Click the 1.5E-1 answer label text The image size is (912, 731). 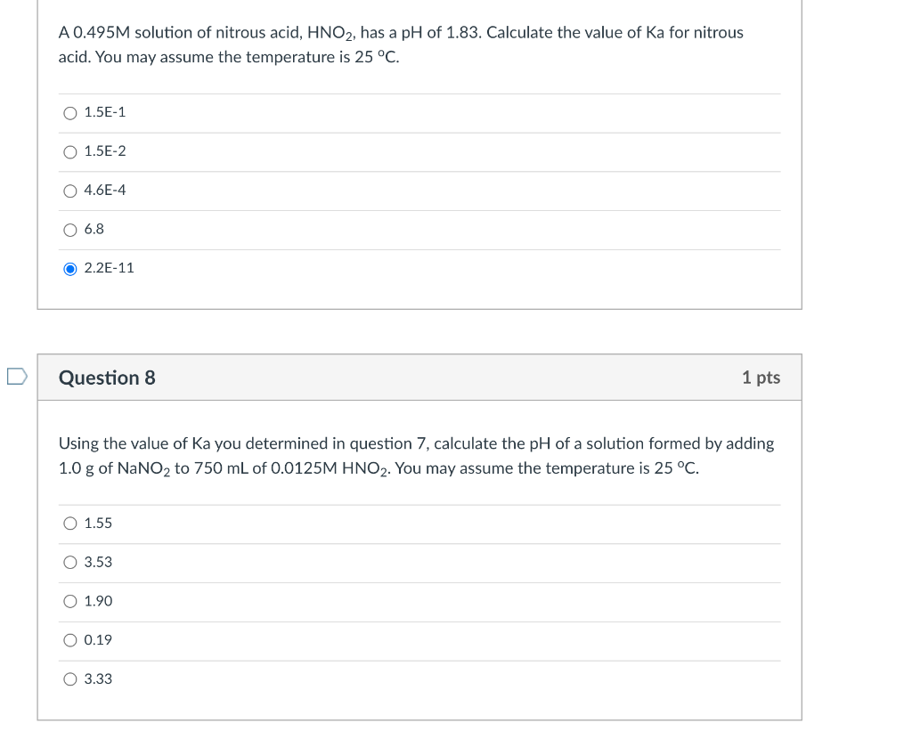click(x=105, y=112)
